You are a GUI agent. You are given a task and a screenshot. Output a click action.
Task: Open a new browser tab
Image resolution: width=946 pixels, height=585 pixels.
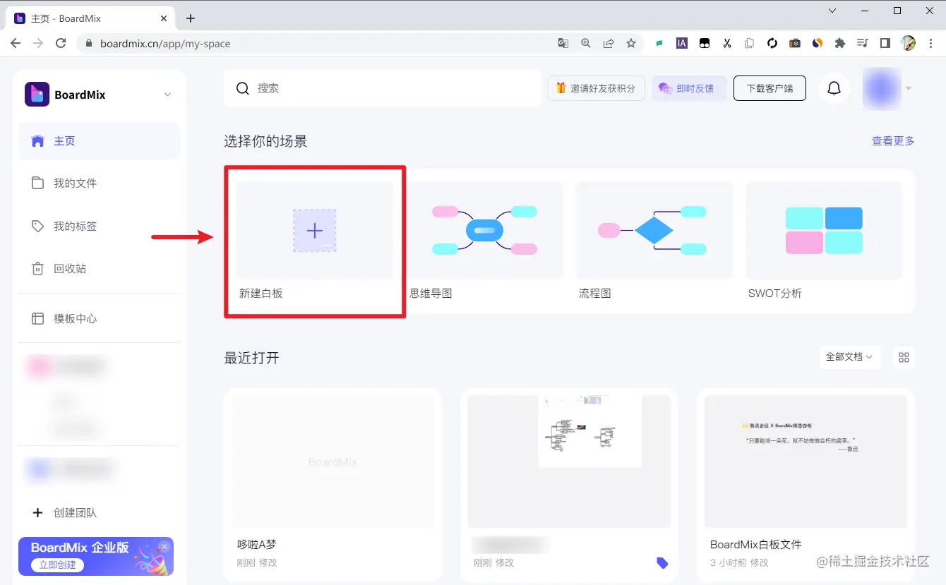click(190, 18)
